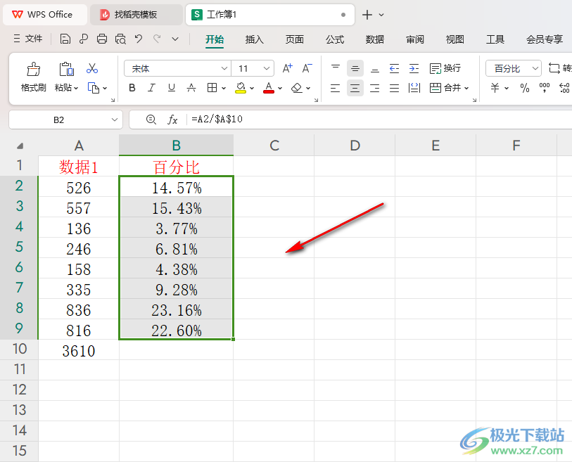The height and width of the screenshot is (462, 572).
Task: Switch to the 审阅 ribbon tab
Action: (415, 39)
